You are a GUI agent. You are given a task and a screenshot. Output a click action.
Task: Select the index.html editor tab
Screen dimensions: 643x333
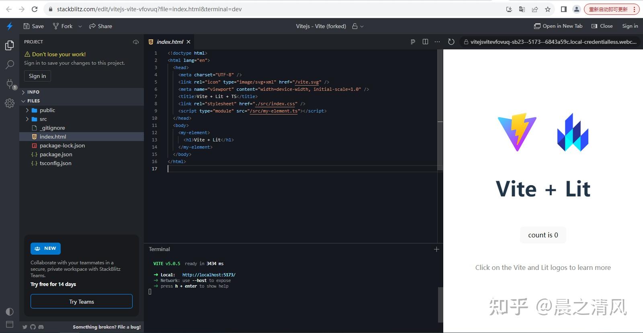pos(169,42)
